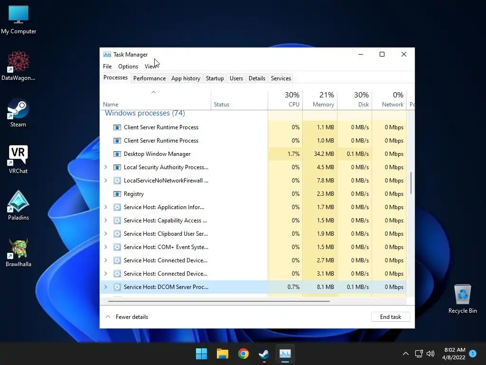Select first Client Server Runtime Process, 1.1 MB
Viewport: 486px width, 365px height.
point(253,127)
